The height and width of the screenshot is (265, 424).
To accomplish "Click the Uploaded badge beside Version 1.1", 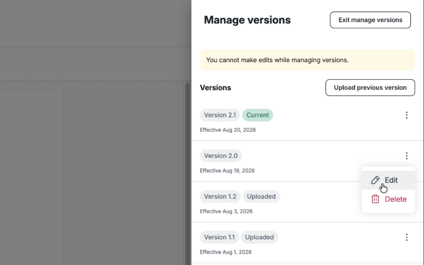I will pos(259,237).
